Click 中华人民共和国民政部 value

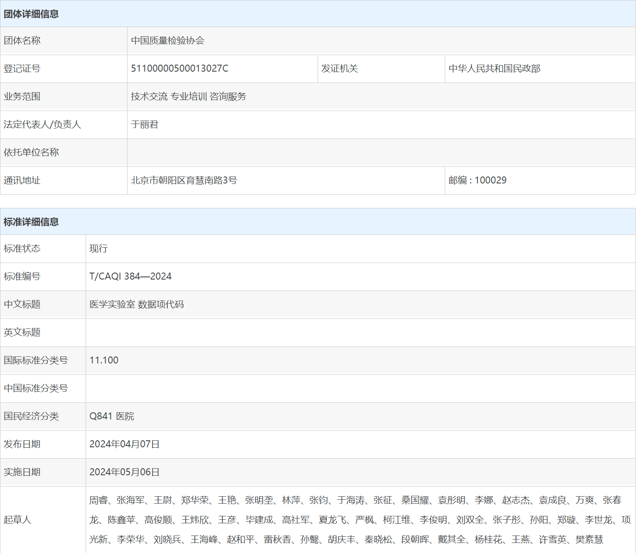[x=495, y=69]
